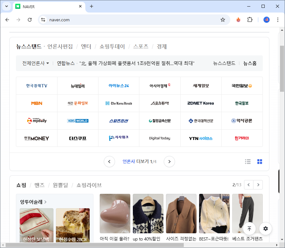The width and height of the screenshot is (285, 248).
Task: Show next page of press logos
Action: coord(169,162)
